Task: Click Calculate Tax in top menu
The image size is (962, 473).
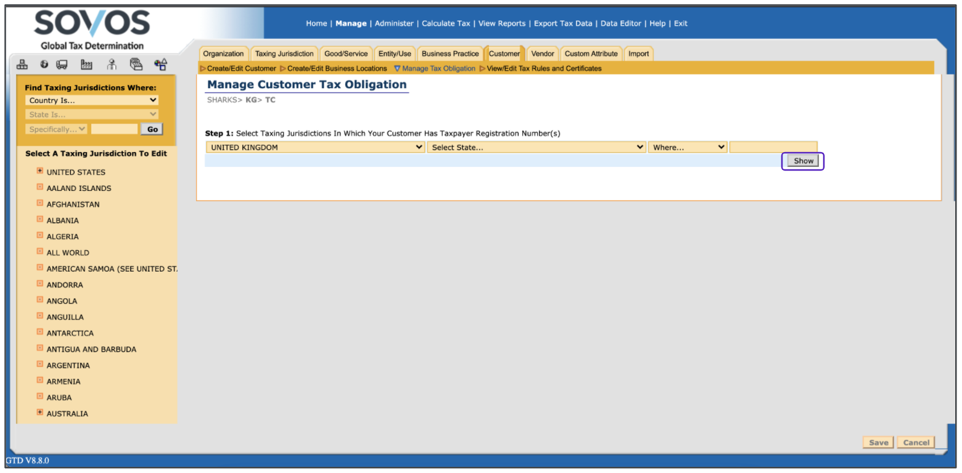Action: 446,23
